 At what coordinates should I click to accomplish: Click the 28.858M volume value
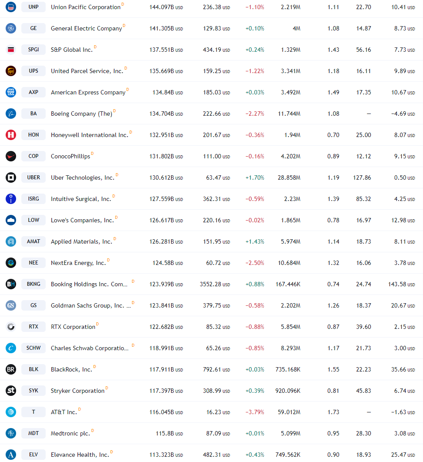(289, 177)
